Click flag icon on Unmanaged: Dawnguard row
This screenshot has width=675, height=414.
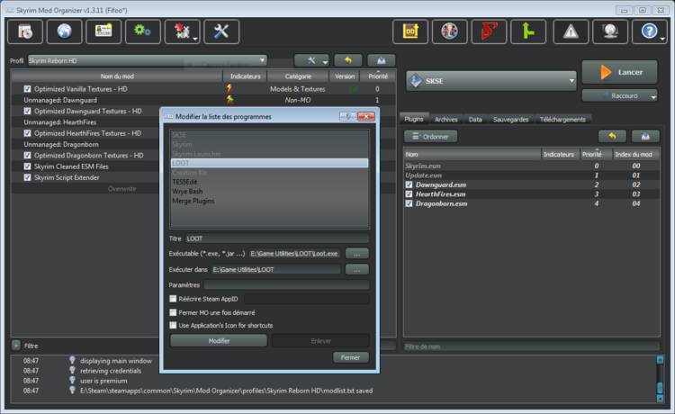point(229,100)
